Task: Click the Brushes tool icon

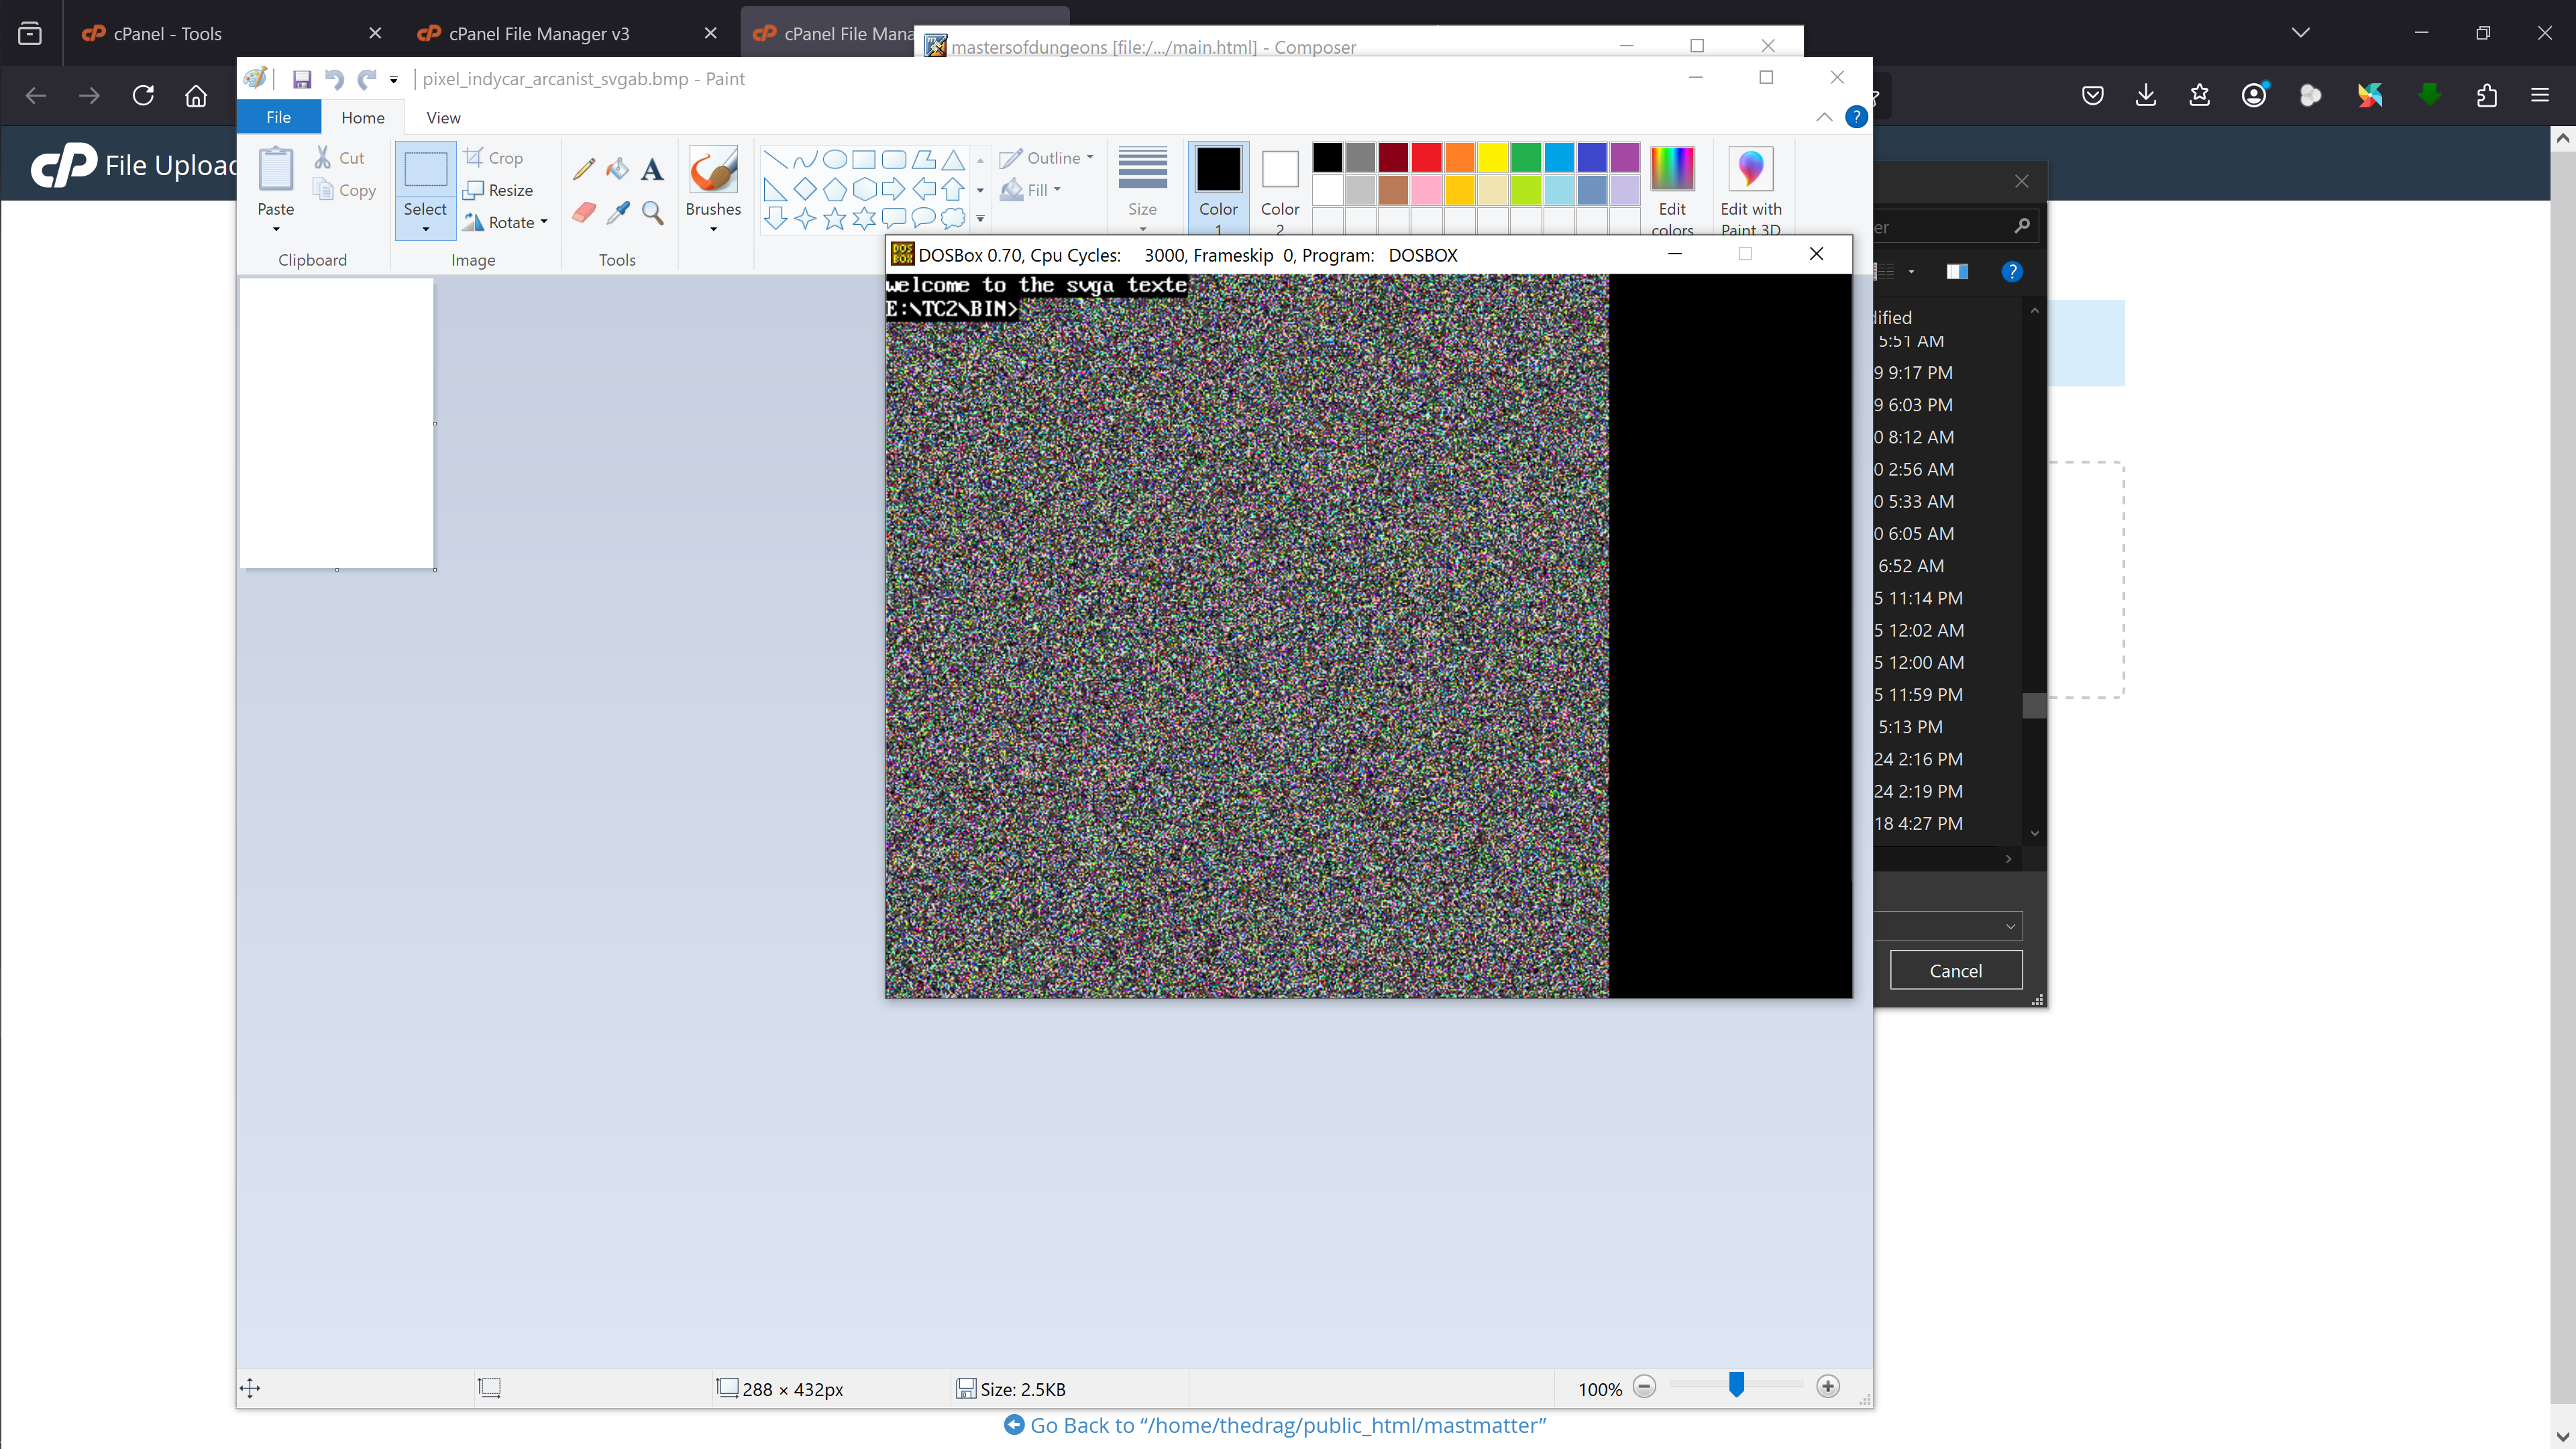Action: pyautogui.click(x=713, y=170)
